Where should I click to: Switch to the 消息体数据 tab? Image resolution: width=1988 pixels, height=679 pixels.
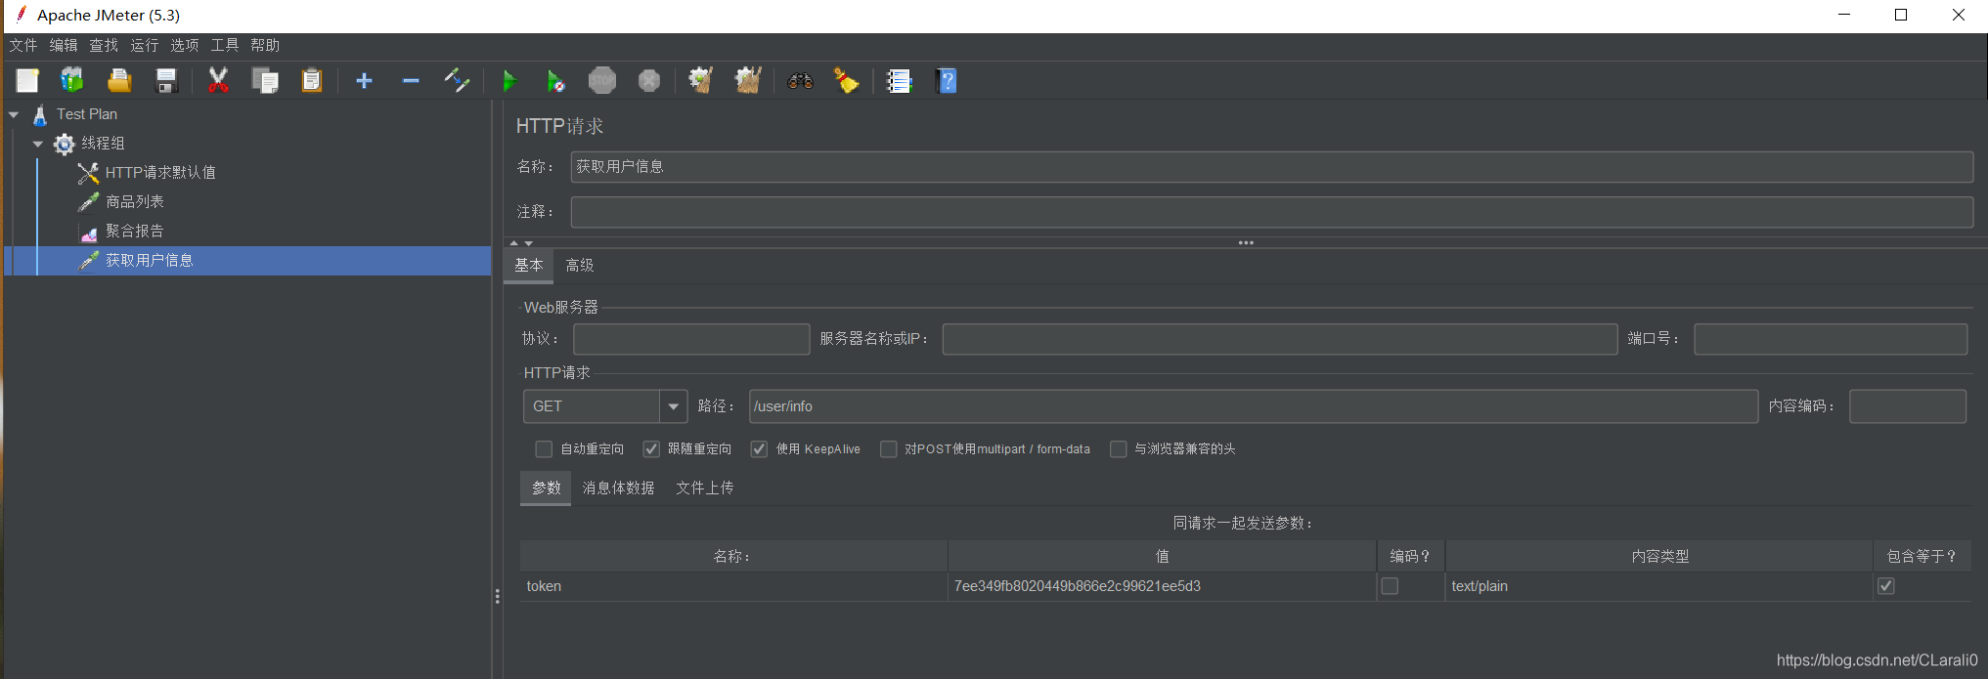(619, 488)
